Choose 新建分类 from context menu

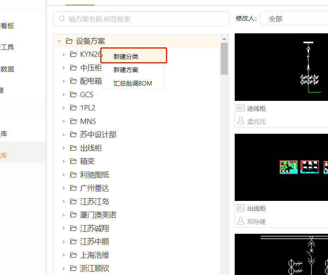point(133,56)
